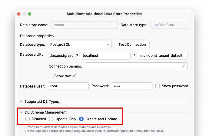Open the Data store type JpaDataStore dropdown
This screenshot has width=209, height=136.
170,25
